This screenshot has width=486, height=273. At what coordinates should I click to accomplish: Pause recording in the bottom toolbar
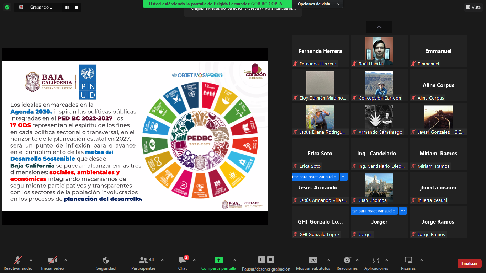(x=262, y=259)
